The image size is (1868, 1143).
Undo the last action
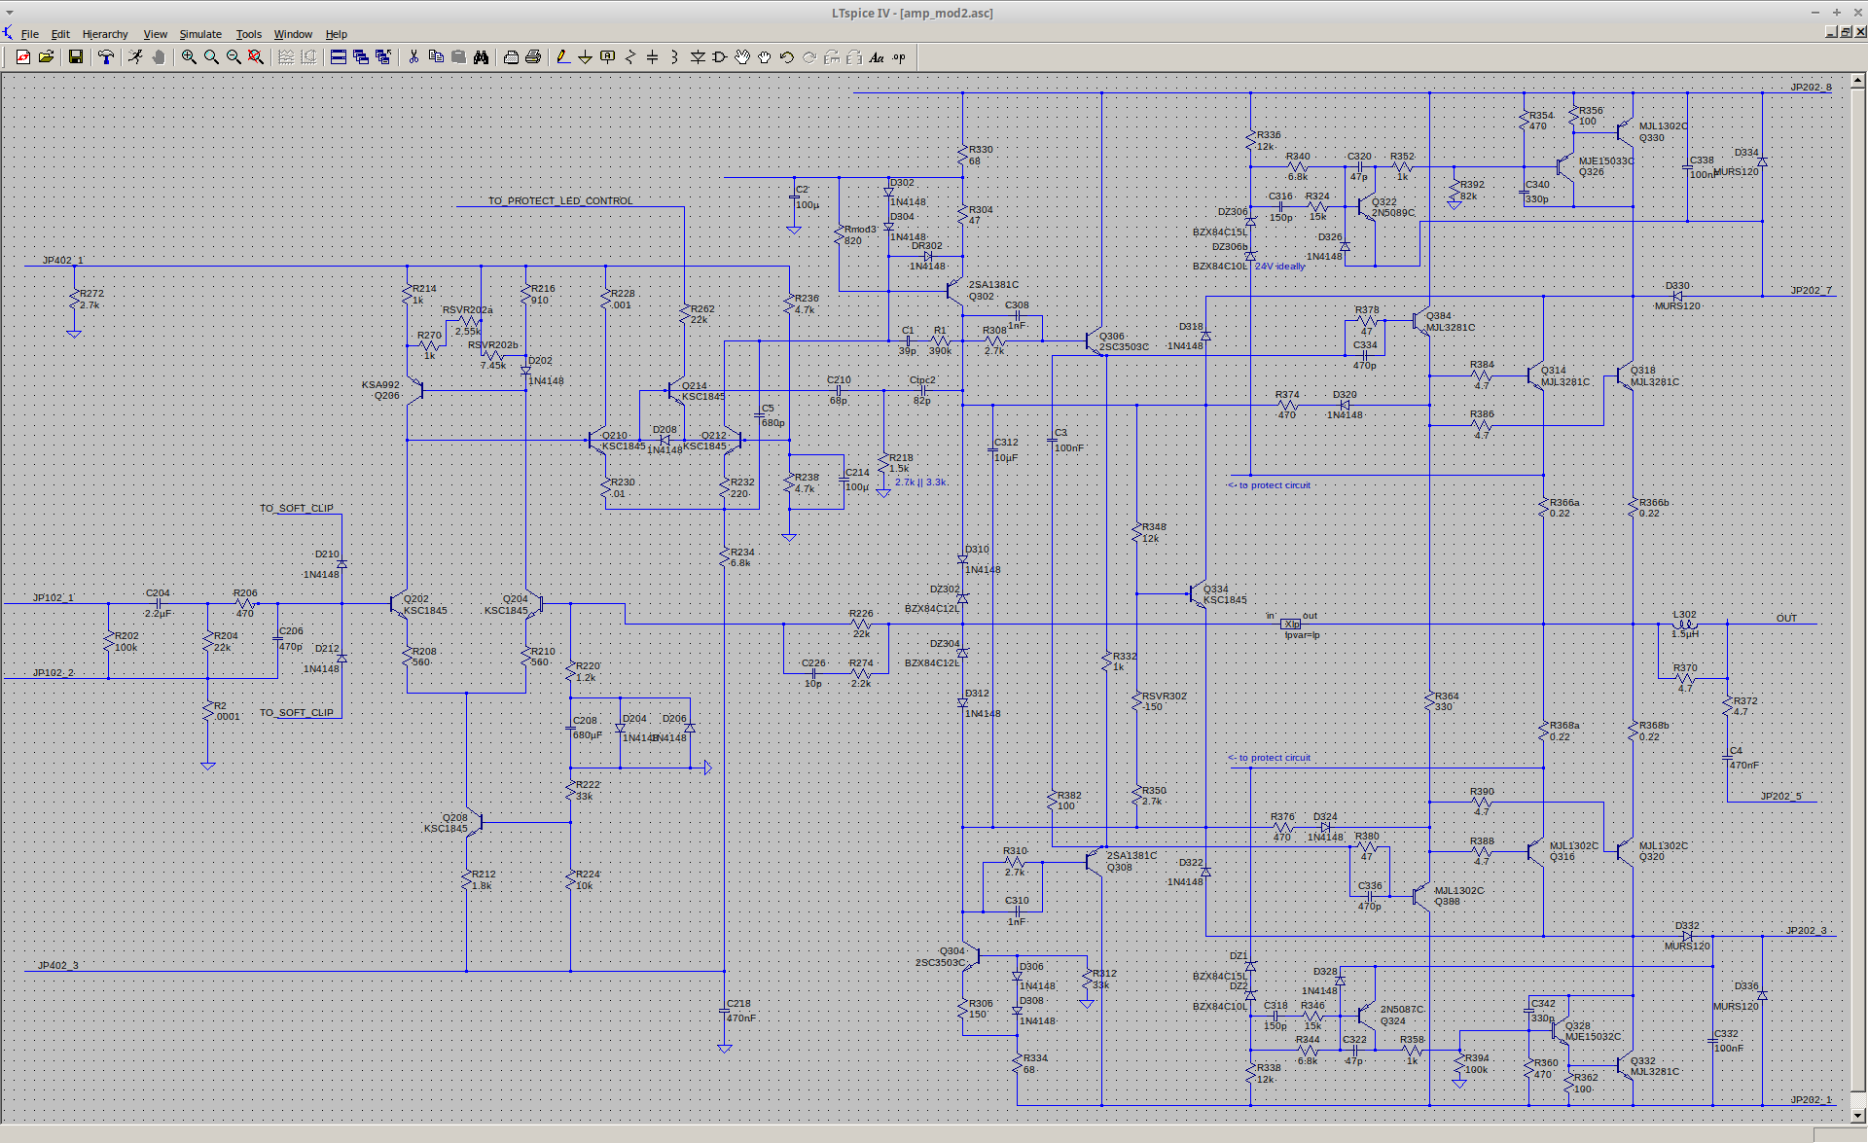coord(787,57)
